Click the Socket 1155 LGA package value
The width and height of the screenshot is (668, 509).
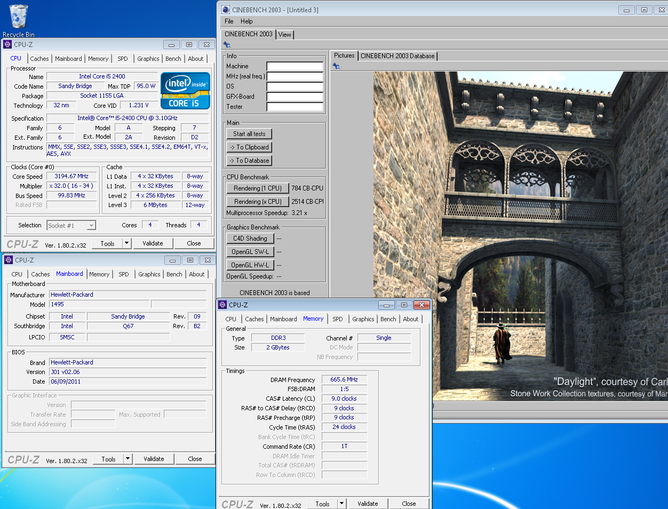102,96
